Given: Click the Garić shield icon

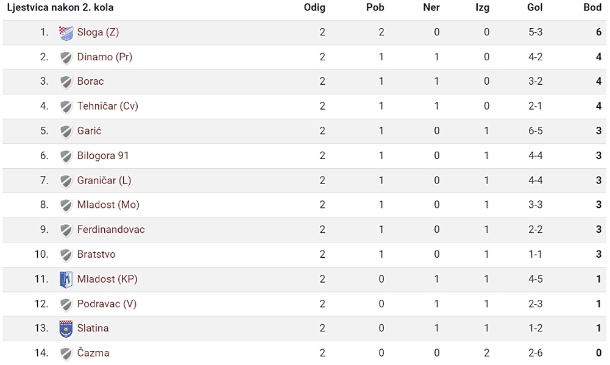Looking at the screenshot, I should (x=66, y=132).
